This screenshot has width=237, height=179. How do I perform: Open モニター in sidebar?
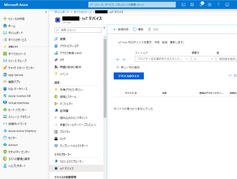[10, 138]
